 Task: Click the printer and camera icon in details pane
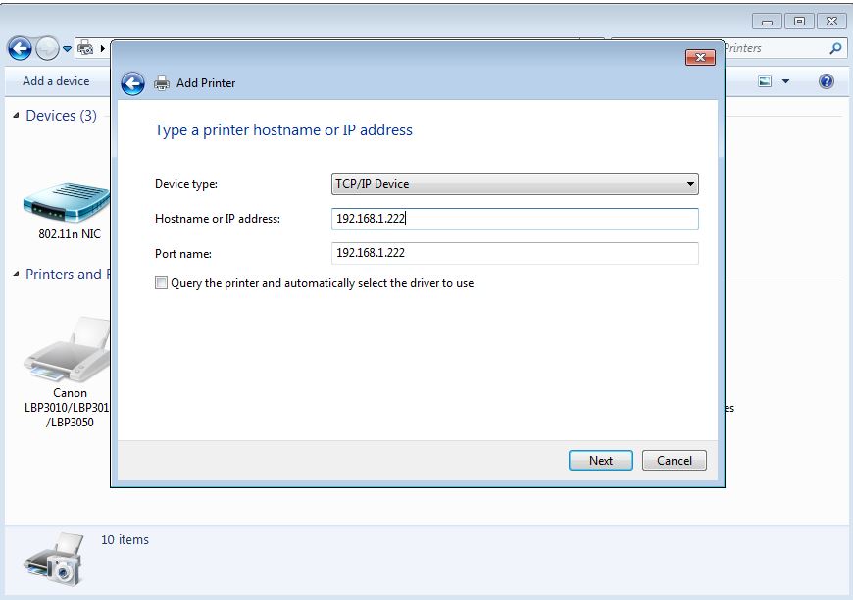click(x=54, y=559)
